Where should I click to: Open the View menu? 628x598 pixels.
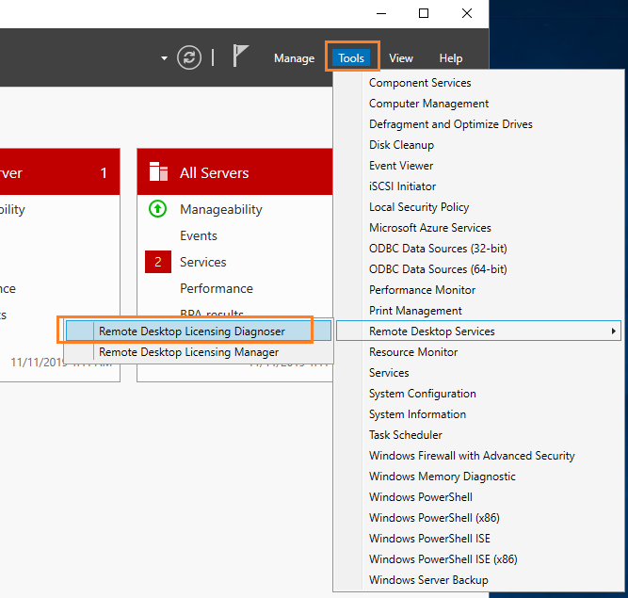[x=400, y=58]
